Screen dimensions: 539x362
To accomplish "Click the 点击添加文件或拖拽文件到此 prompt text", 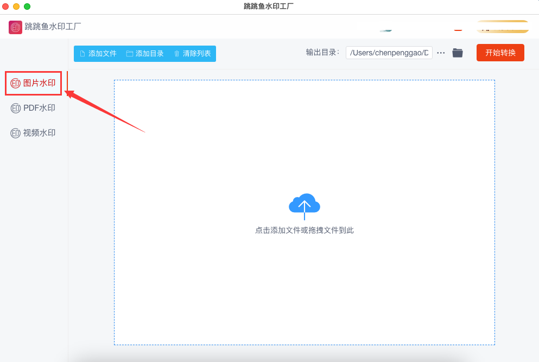I will [304, 230].
